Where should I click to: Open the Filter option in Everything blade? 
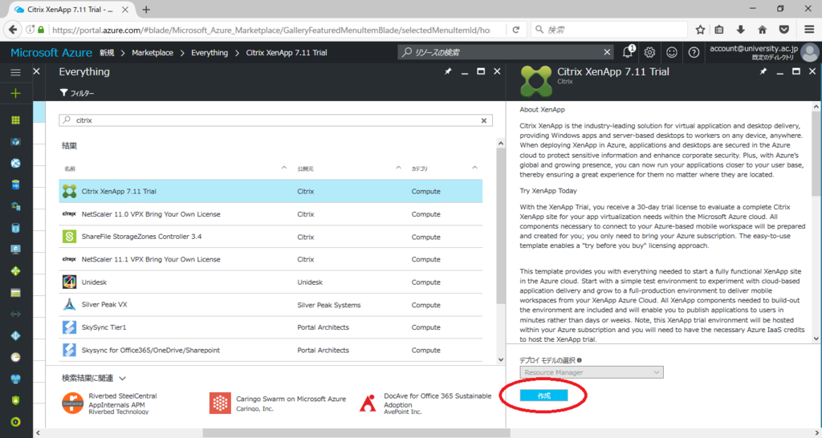coord(77,93)
